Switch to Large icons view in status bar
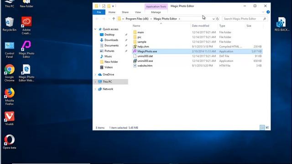The image size is (292, 164). coord(267,128)
